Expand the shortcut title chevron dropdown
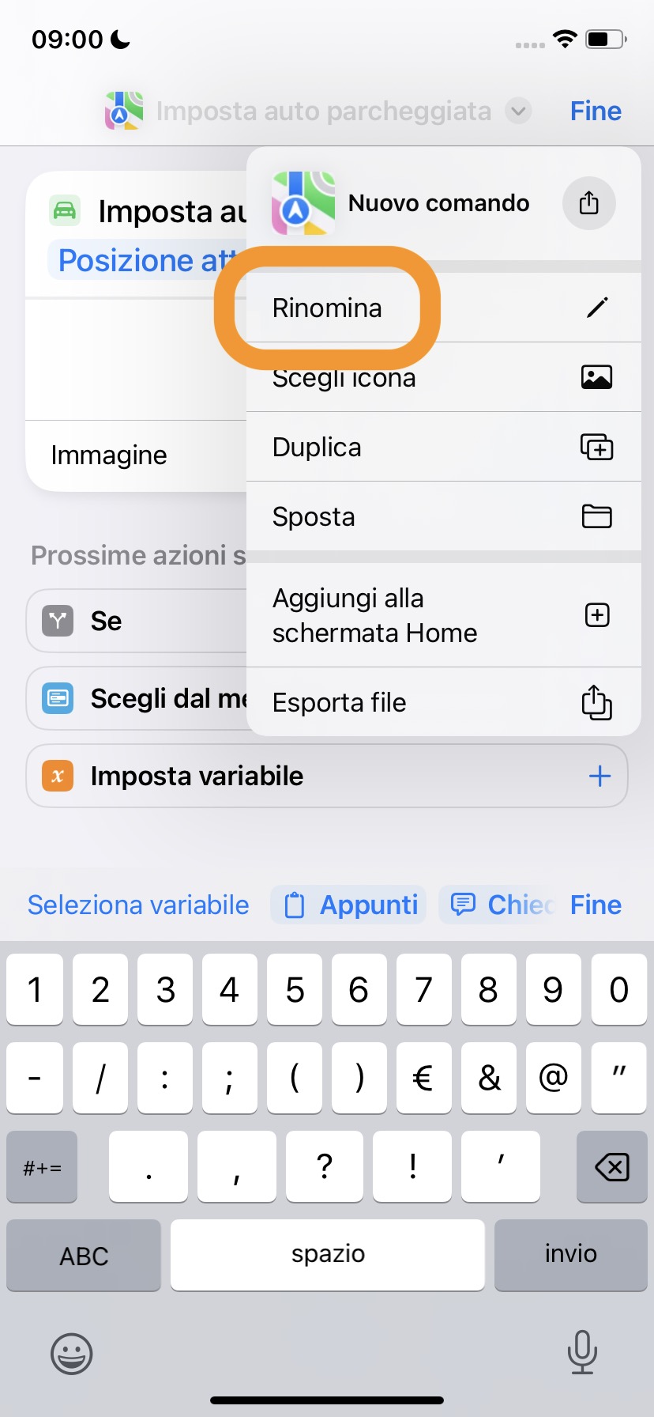This screenshot has height=1417, width=654. (518, 111)
